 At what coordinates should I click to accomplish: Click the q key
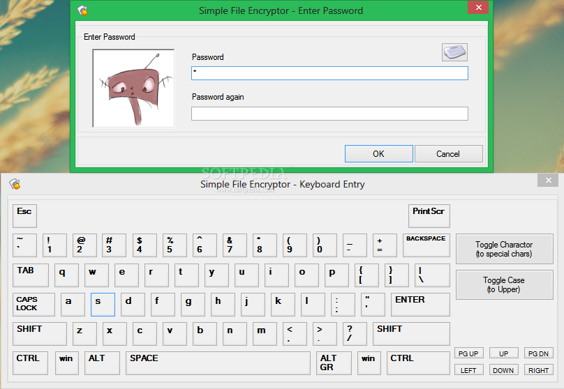pyautogui.click(x=66, y=275)
